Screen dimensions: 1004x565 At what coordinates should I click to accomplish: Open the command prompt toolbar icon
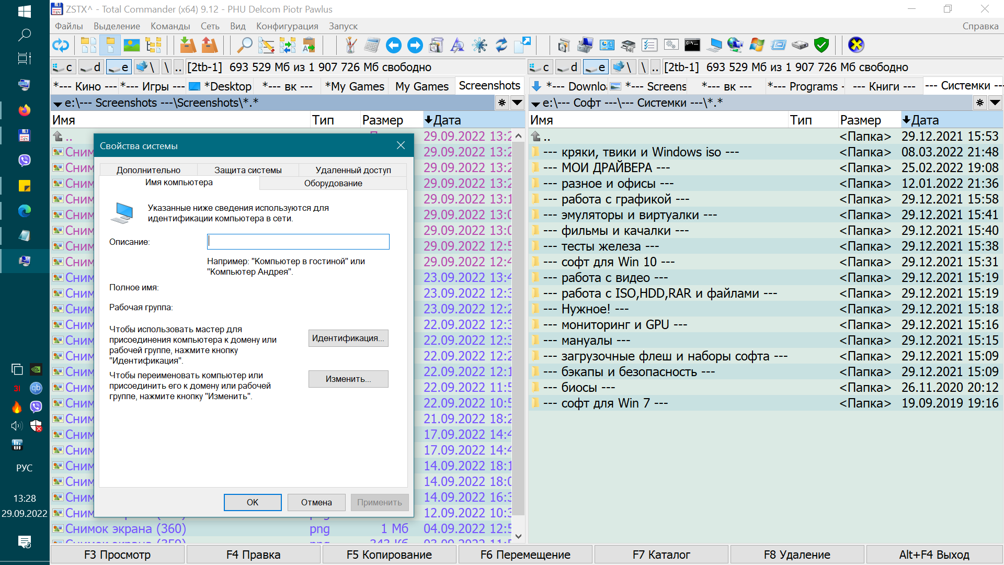692,46
